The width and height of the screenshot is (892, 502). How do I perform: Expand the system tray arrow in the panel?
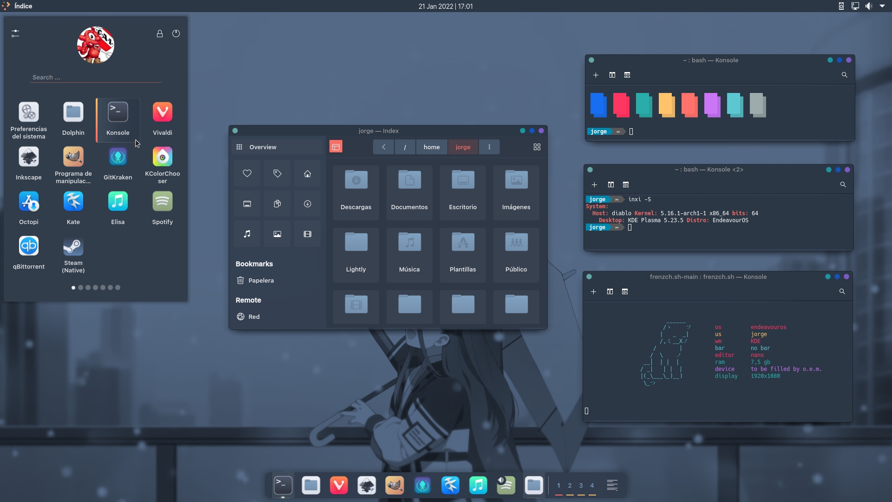pos(882,6)
